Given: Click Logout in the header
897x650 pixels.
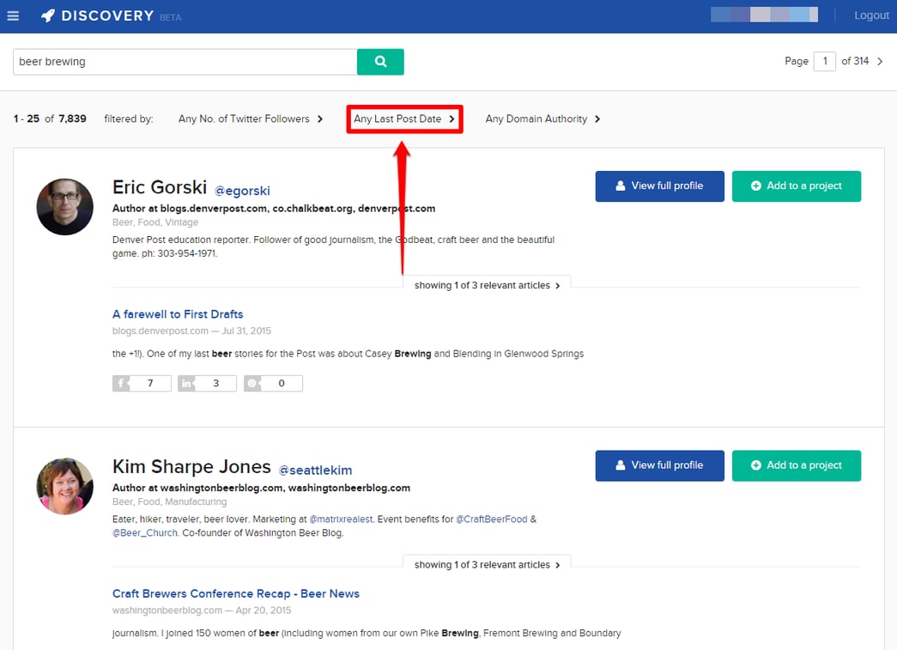Looking at the screenshot, I should (x=871, y=15).
